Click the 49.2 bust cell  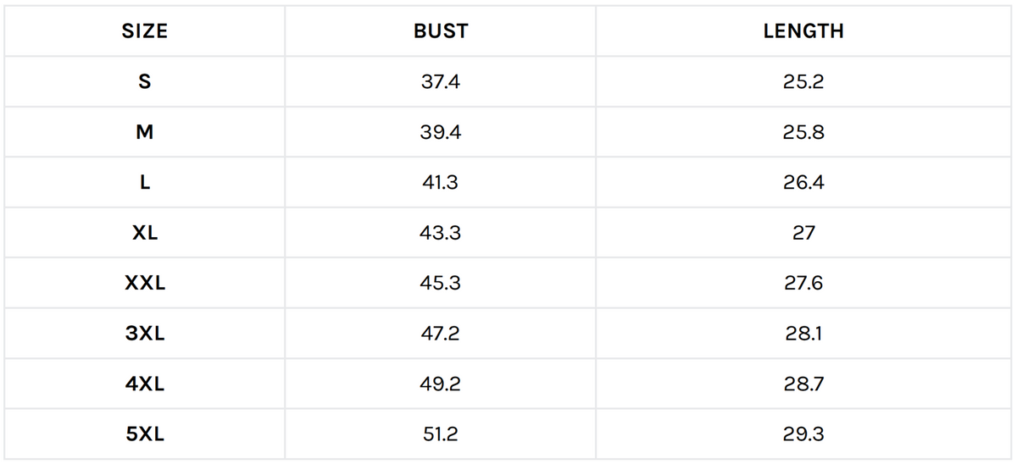pyautogui.click(x=441, y=384)
